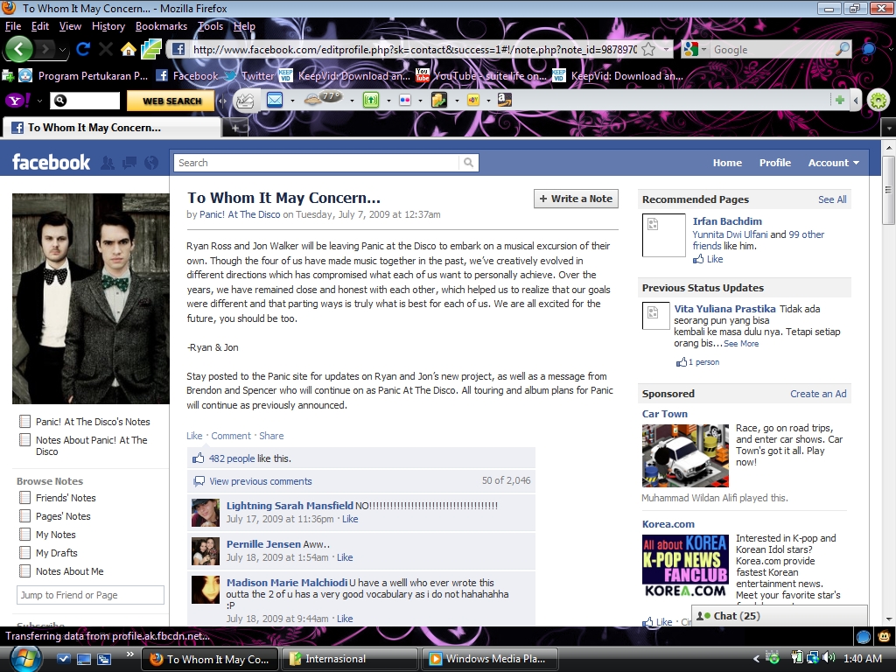Click the Write a Note button

point(576,199)
